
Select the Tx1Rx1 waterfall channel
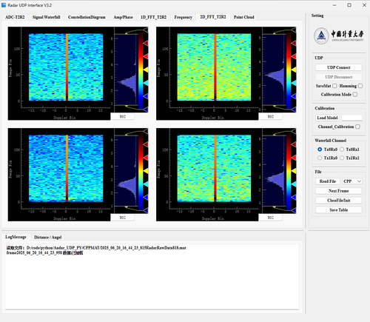coord(342,158)
